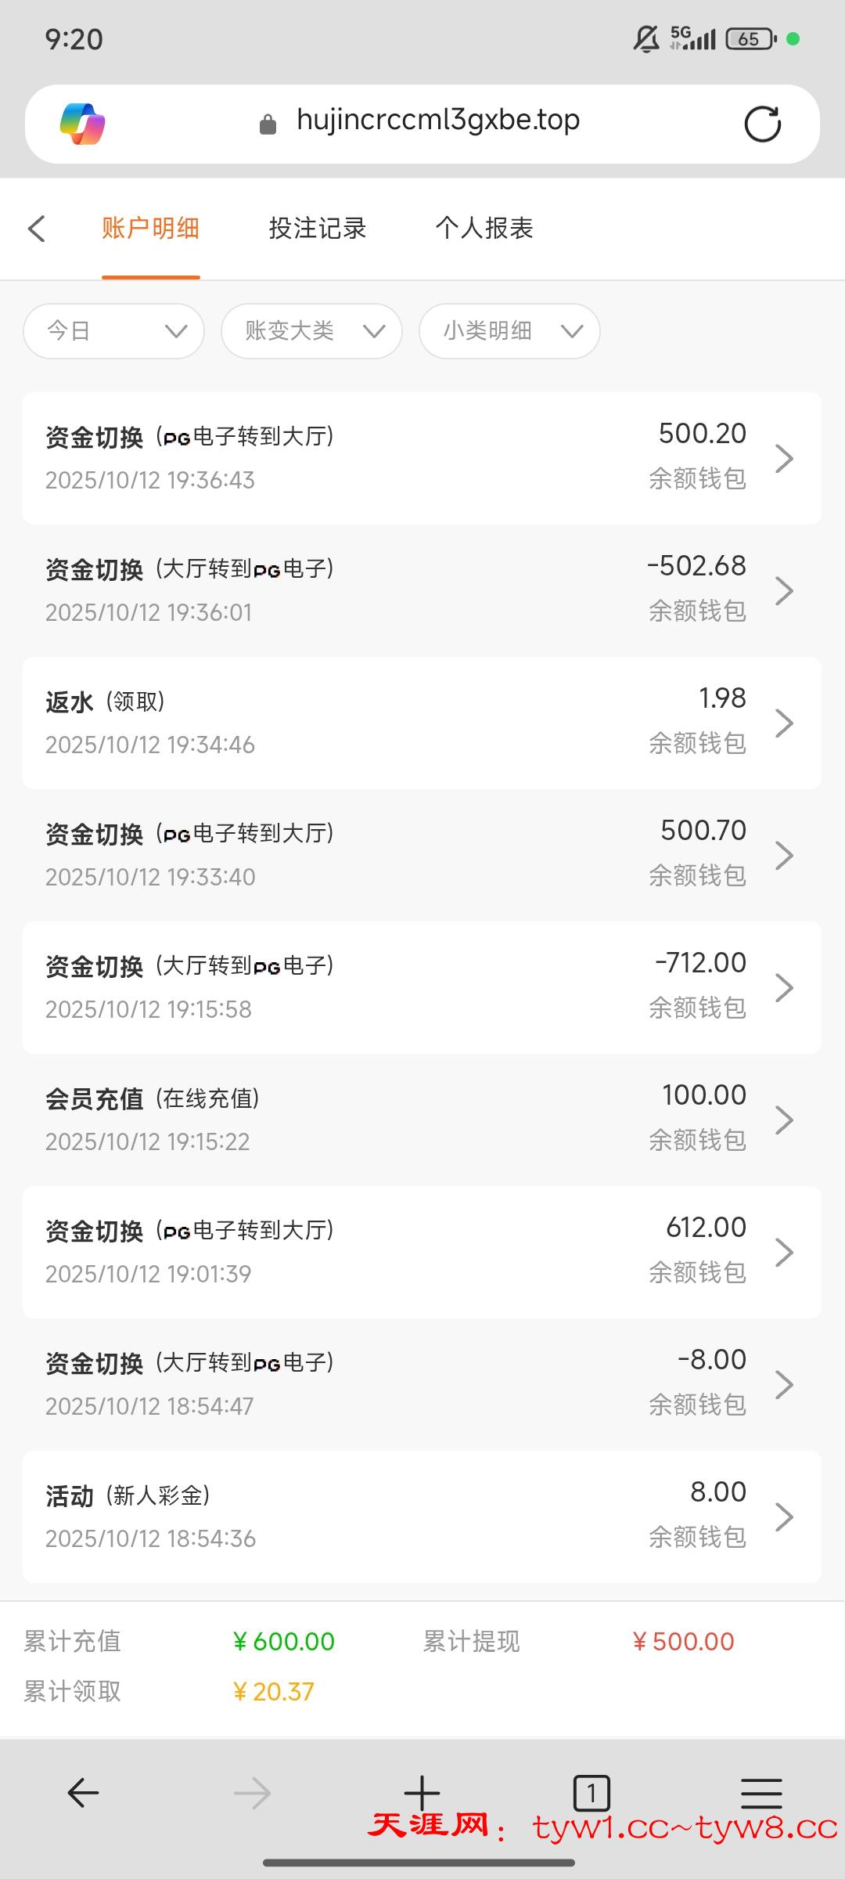Open a new tab with plus icon

tap(422, 1792)
